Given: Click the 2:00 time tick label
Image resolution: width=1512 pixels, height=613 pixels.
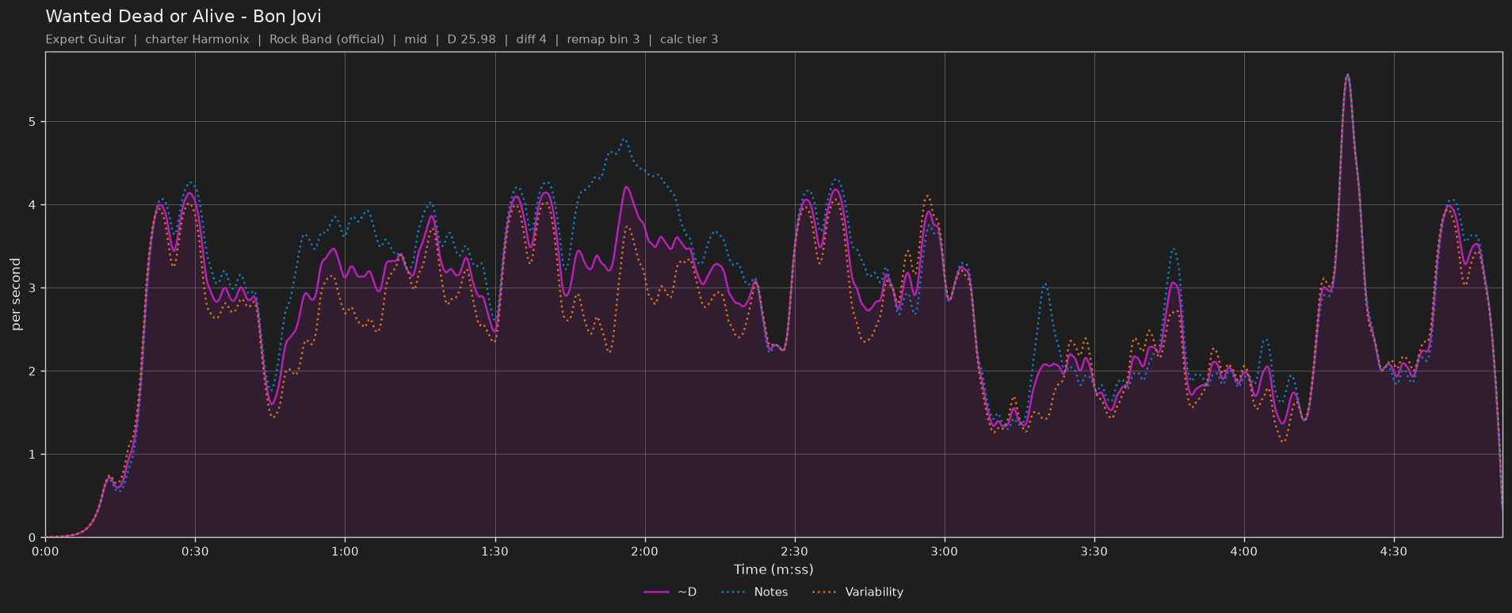Looking at the screenshot, I should click(x=644, y=551).
